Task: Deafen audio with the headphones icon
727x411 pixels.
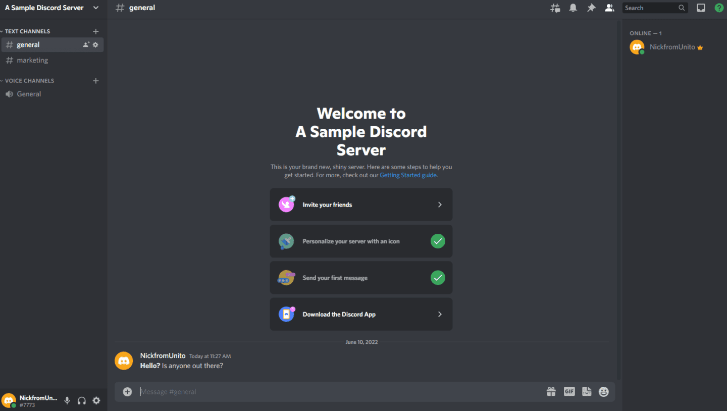Action: point(81,400)
